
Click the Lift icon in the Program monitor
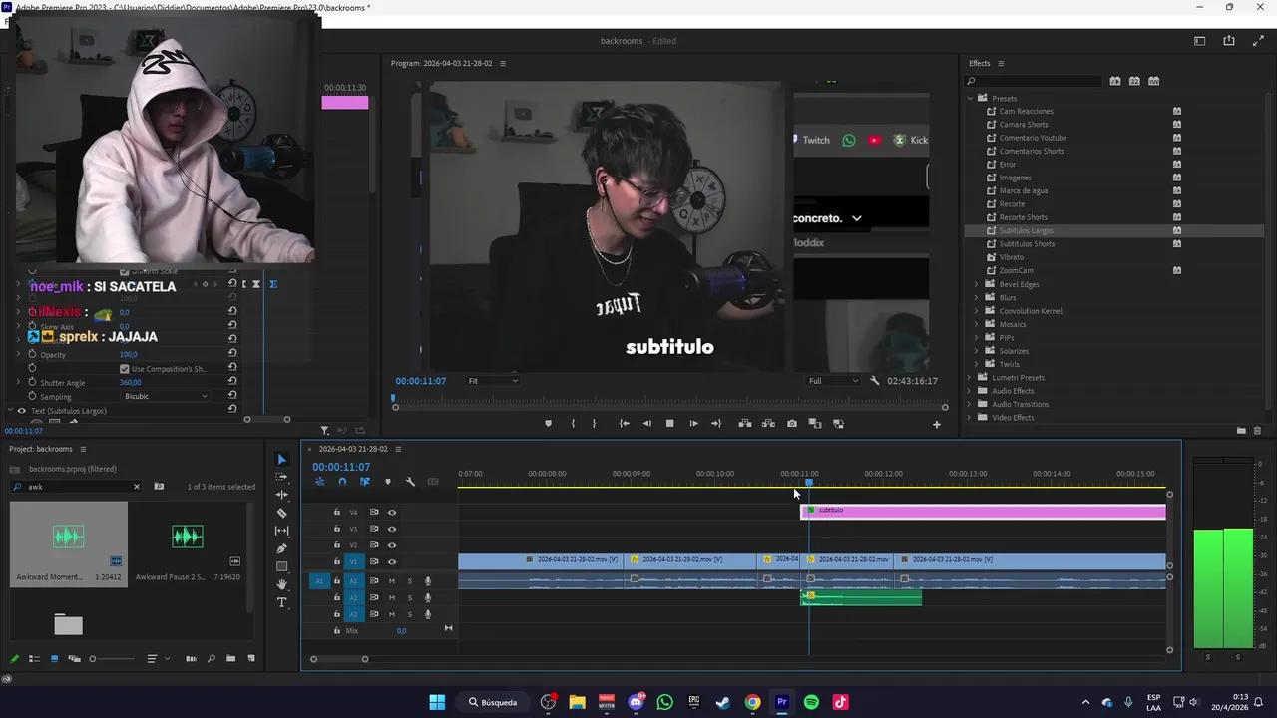(745, 424)
